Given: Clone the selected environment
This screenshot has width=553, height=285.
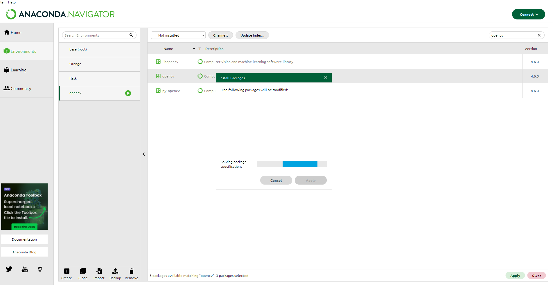Looking at the screenshot, I should [x=83, y=274].
